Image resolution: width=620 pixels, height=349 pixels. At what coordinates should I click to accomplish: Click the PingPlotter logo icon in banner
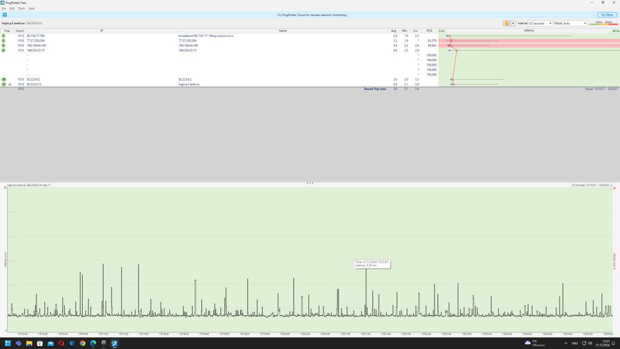tap(5, 15)
